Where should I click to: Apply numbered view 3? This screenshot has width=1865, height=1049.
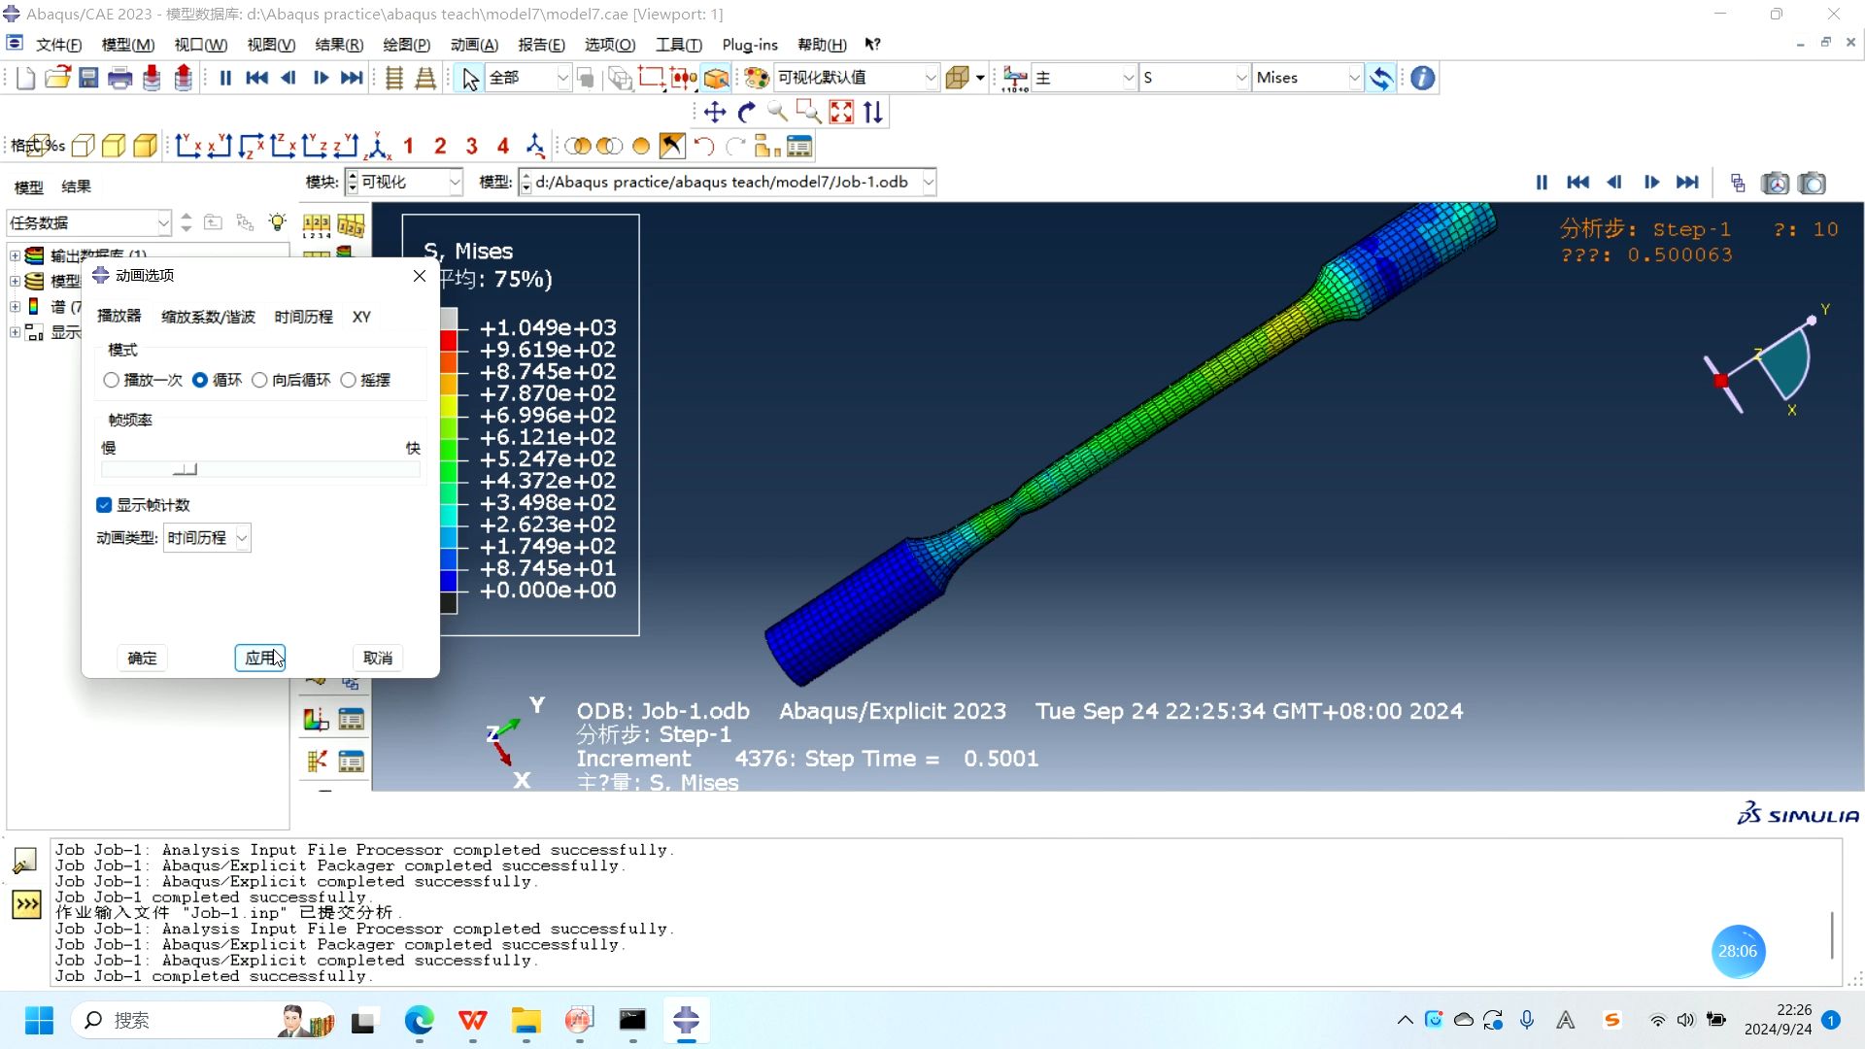(x=472, y=147)
